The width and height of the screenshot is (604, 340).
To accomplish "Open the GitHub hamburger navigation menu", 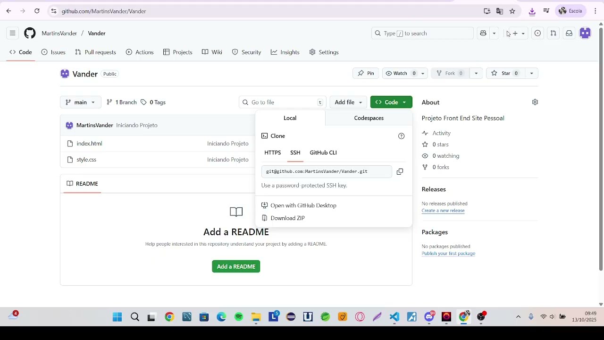I will (x=13, y=33).
